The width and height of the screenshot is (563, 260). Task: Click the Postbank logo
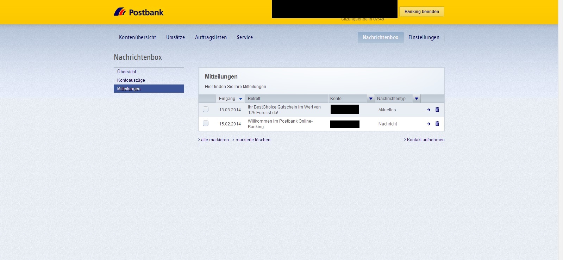coord(139,12)
